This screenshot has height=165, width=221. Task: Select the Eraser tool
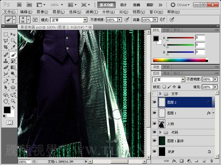click(6, 67)
